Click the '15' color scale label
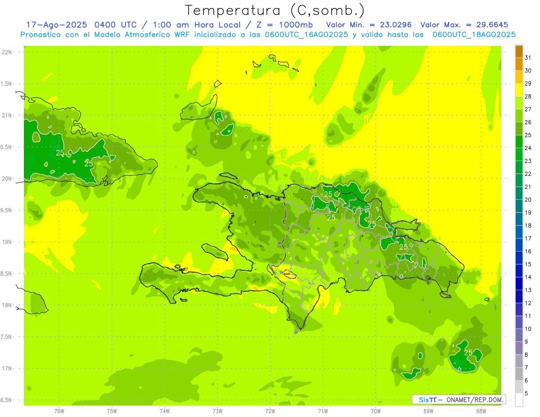Image resolution: width=540 pixels, height=417 pixels. tap(528, 265)
